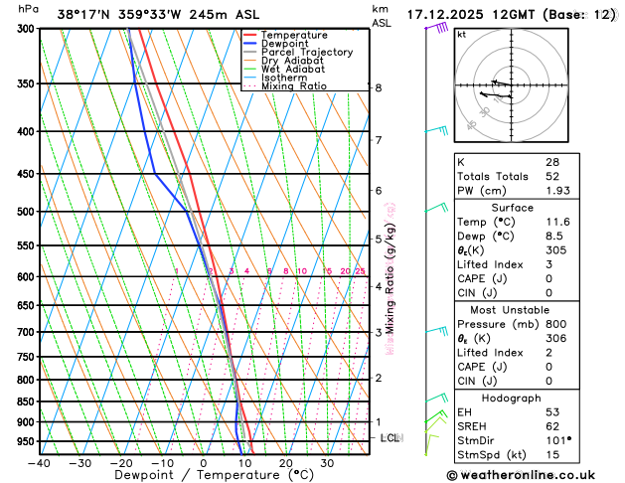Click the cyan wind barb at 700 hPa

tap(436, 330)
